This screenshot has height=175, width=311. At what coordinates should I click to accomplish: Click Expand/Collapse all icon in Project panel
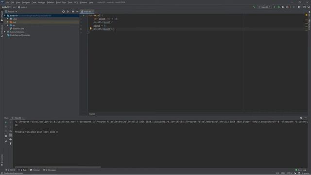[x=68, y=12]
